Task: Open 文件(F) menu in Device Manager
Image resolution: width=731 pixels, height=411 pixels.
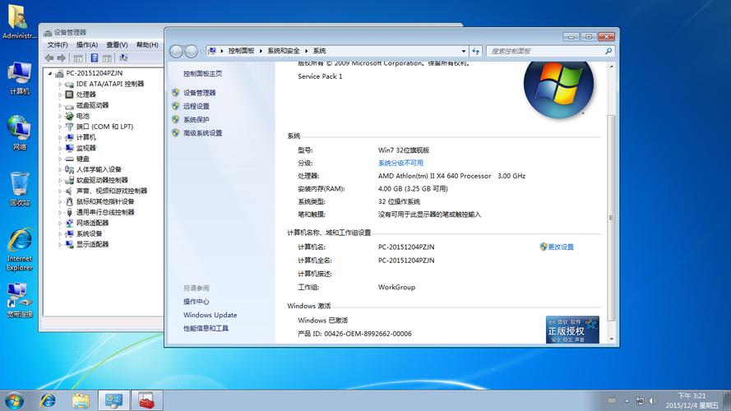Action: tap(58, 44)
